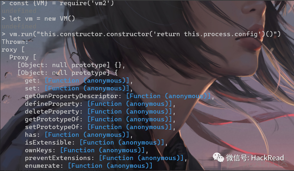Click the WeChat logo icon in watermark

click(218, 157)
